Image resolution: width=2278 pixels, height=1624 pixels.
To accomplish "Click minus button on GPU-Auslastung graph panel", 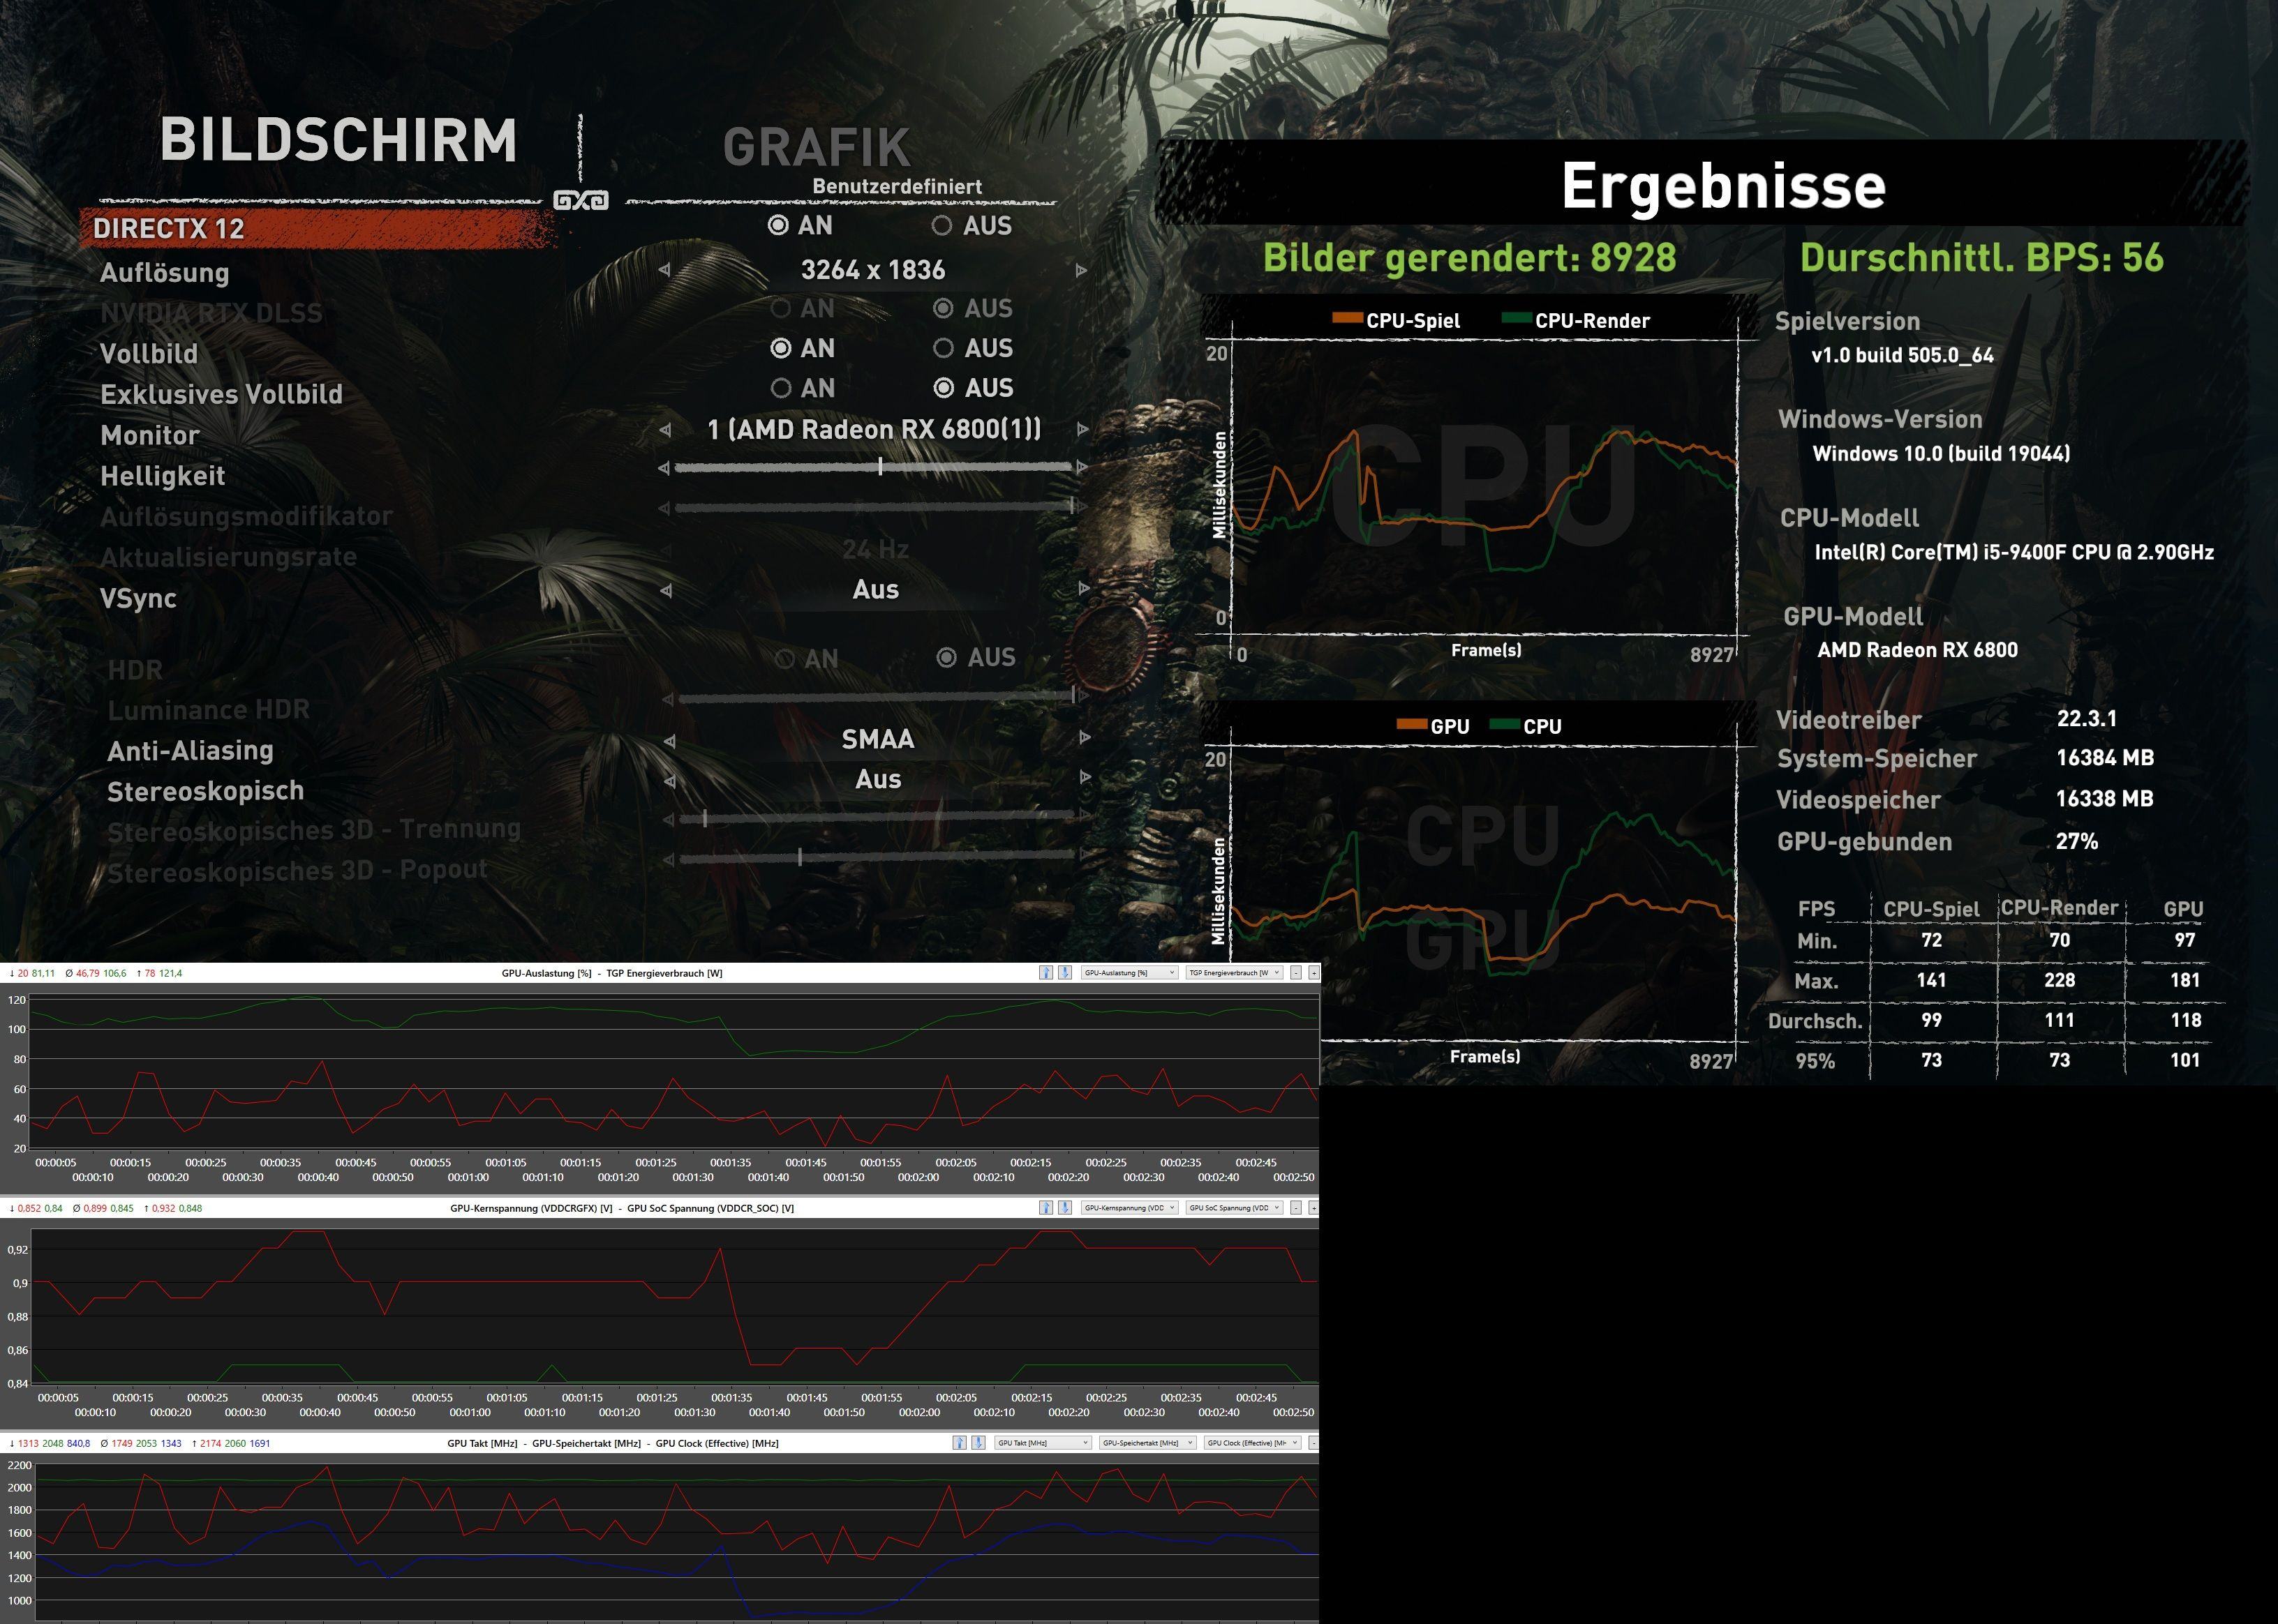I will (1295, 972).
